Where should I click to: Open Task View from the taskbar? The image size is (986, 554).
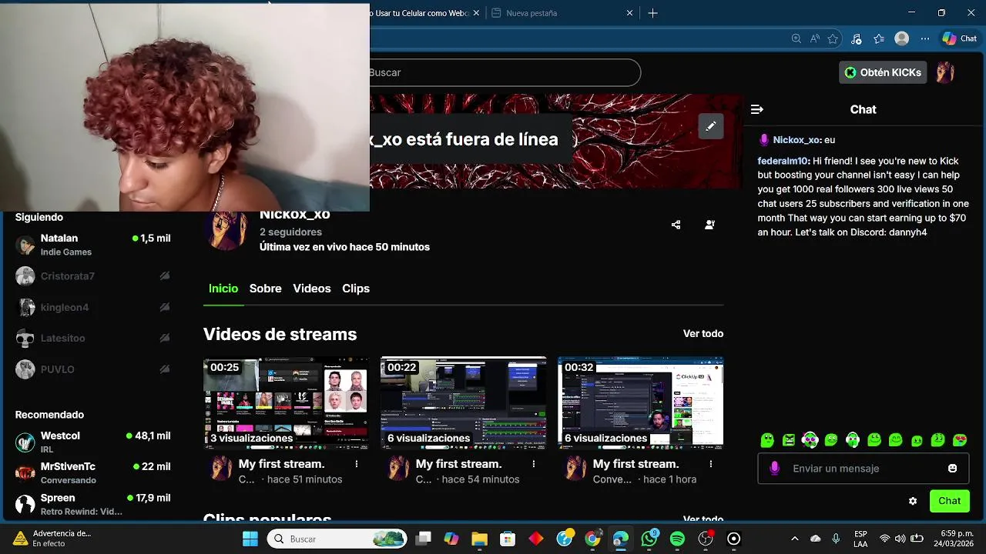(423, 539)
